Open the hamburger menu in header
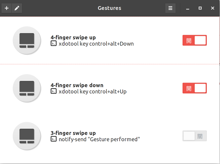 170,8
